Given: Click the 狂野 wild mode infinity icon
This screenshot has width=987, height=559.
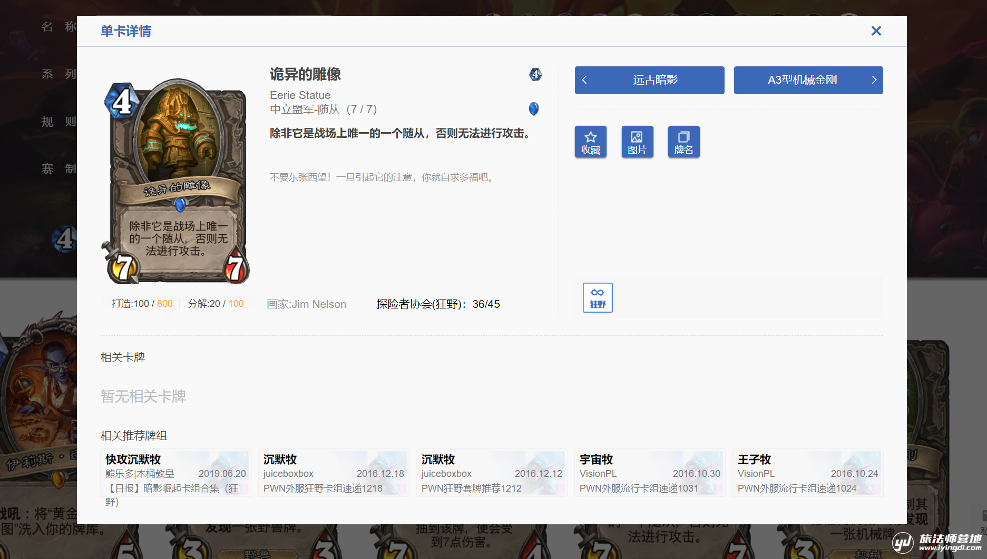Looking at the screenshot, I should tap(598, 297).
